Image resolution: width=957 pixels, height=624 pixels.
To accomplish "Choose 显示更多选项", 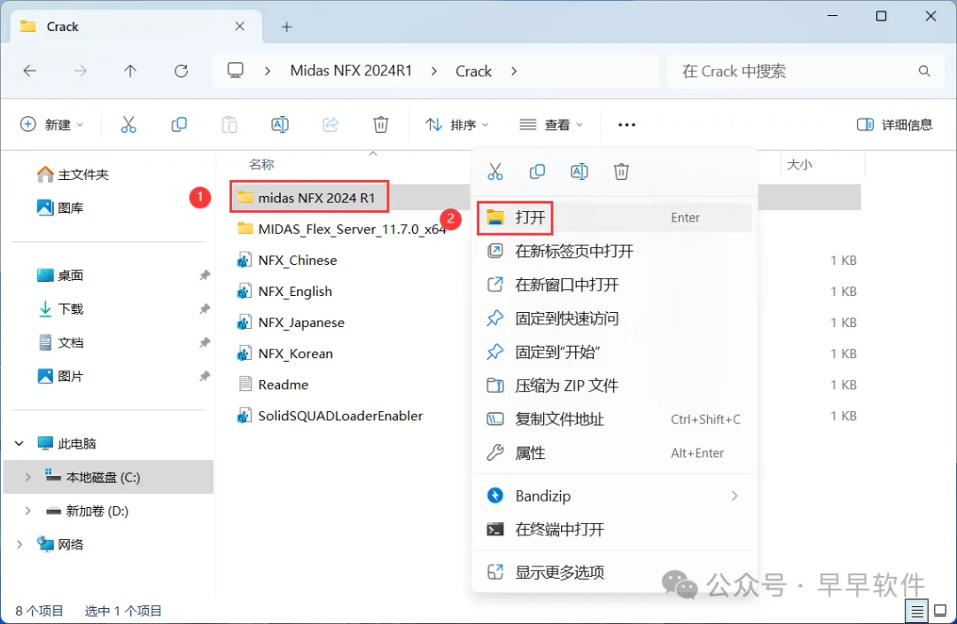I will pyautogui.click(x=613, y=572).
